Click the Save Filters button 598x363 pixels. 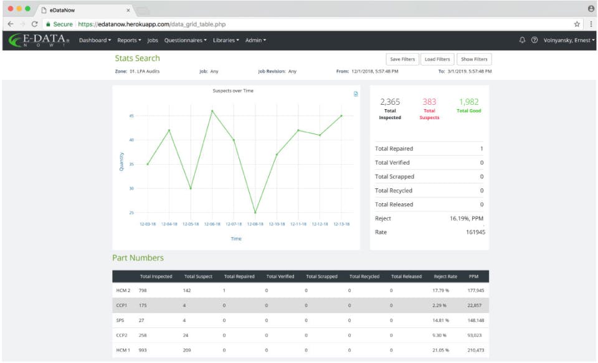click(x=402, y=59)
